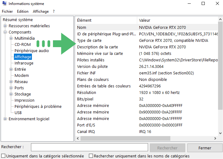Select the Affichage tree item
This screenshot has height=159, width=223.
(x=23, y=57)
